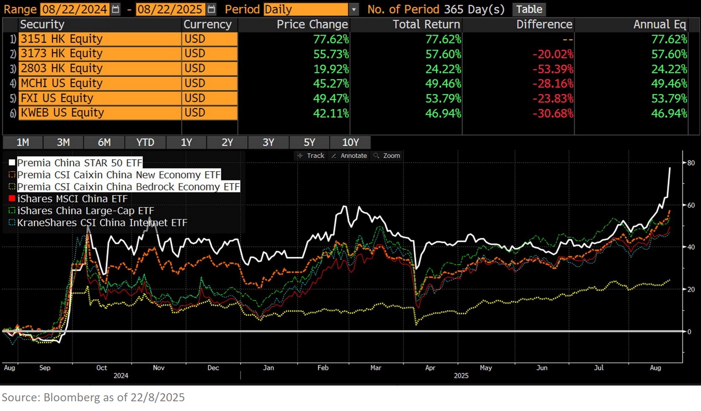
Task: Choose the 6M range tab
Action: click(104, 142)
